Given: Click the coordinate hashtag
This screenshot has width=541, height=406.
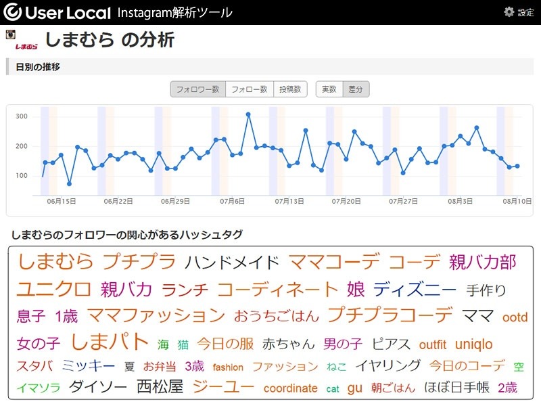Looking at the screenshot, I should tap(291, 388).
